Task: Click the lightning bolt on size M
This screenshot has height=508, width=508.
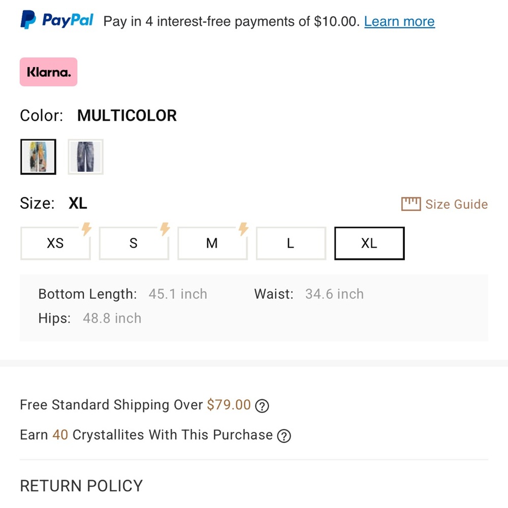Action: [x=243, y=229]
